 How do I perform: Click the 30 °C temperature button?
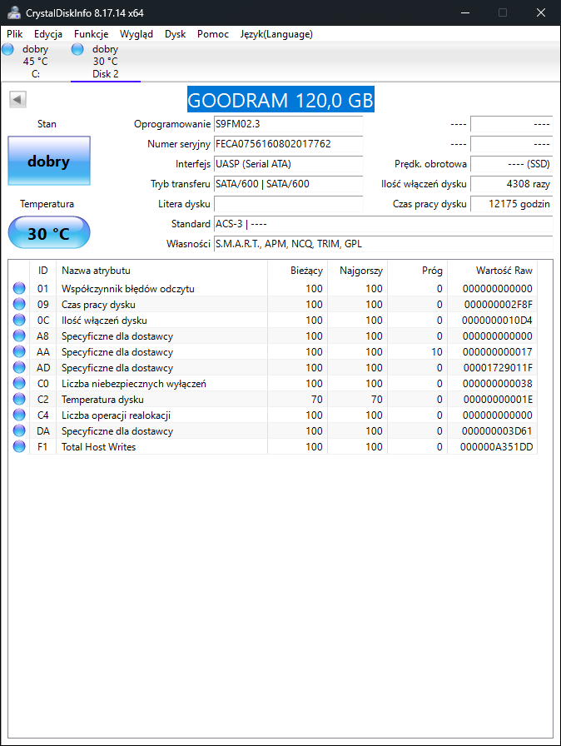point(49,232)
